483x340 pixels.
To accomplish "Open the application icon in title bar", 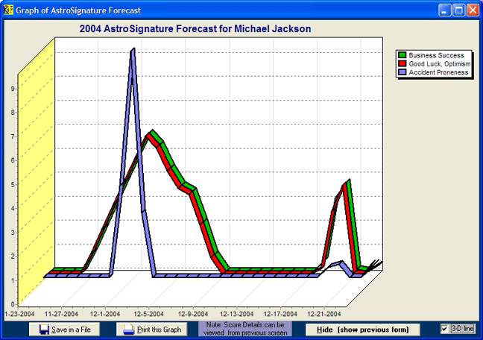I will [x=8, y=10].
